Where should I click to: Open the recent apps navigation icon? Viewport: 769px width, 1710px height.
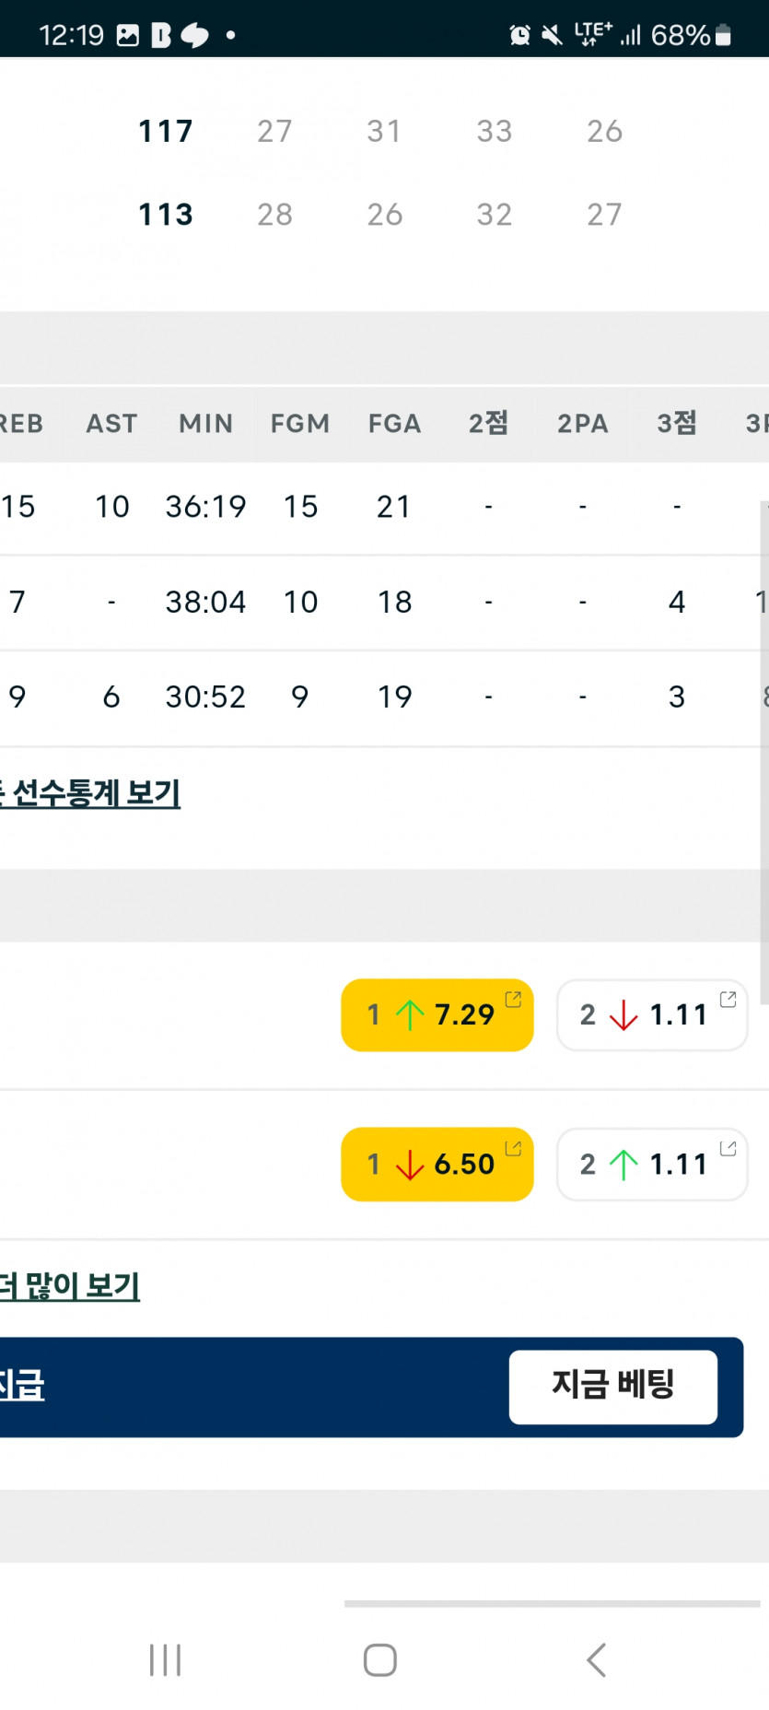[165, 1659]
